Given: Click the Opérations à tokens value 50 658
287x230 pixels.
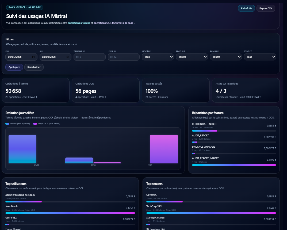Looking at the screenshot, I should click(x=13, y=91).
